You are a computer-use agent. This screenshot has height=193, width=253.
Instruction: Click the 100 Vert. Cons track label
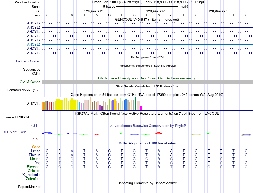click(x=15, y=132)
